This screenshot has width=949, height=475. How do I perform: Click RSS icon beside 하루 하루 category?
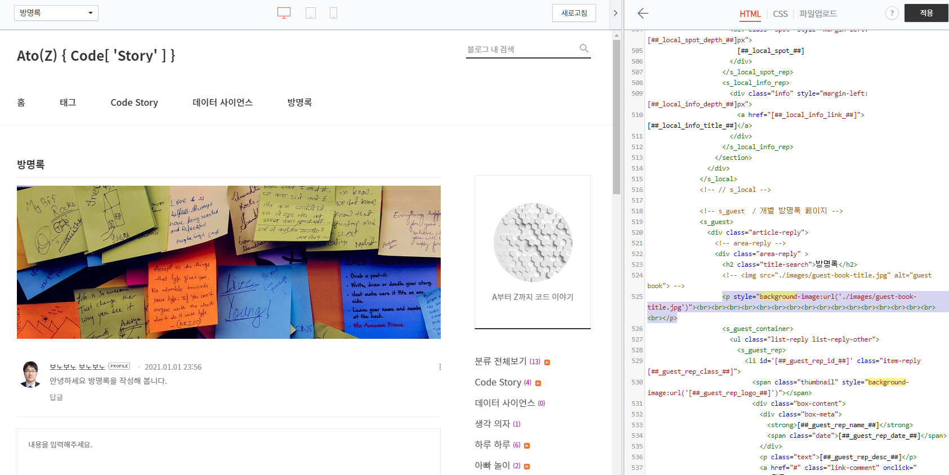pos(527,446)
